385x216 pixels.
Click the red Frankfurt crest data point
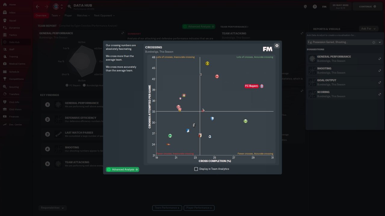217,76
